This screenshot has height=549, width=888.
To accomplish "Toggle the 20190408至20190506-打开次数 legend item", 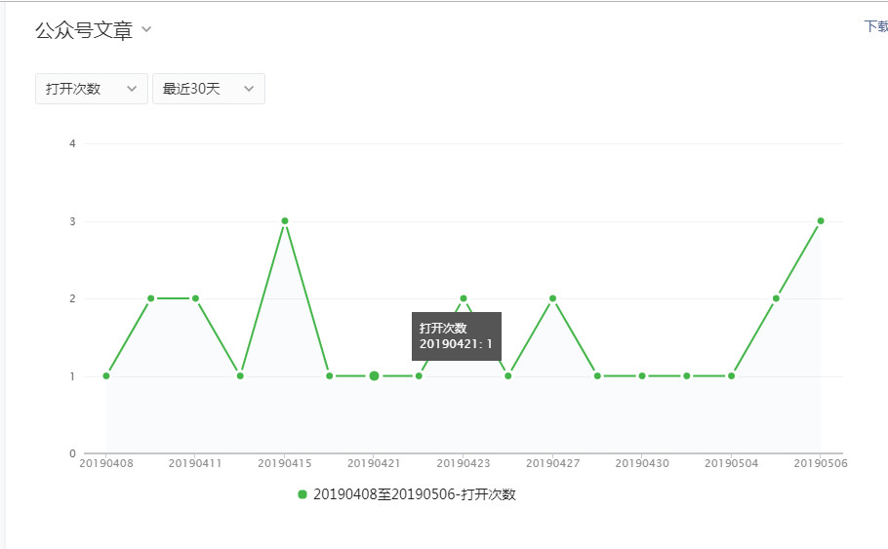I will click(x=407, y=494).
